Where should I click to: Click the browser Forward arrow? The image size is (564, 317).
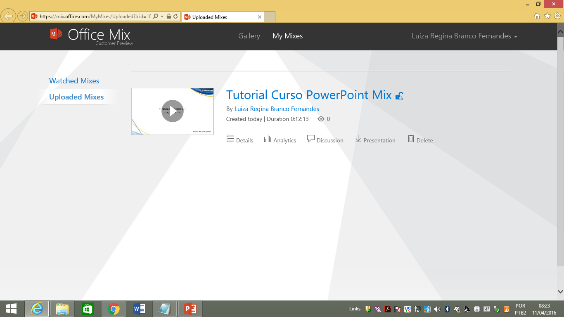(22, 17)
